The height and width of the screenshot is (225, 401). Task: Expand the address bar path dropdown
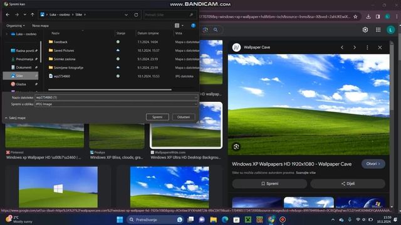(126, 15)
